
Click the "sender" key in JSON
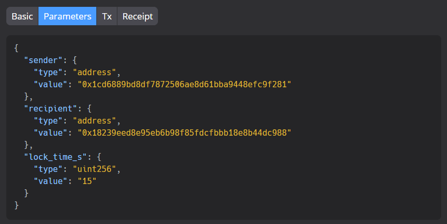pyautogui.click(x=43, y=60)
